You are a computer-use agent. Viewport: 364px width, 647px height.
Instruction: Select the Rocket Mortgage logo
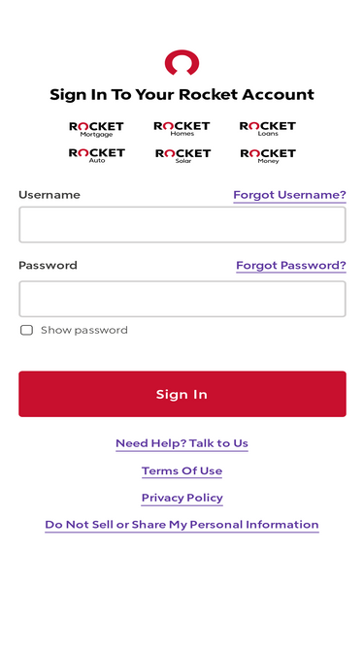pyautogui.click(x=96, y=130)
